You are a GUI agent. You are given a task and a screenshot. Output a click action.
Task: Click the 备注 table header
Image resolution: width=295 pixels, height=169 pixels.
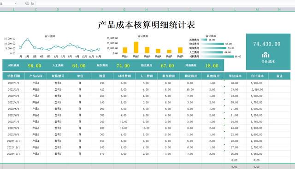click(279, 76)
